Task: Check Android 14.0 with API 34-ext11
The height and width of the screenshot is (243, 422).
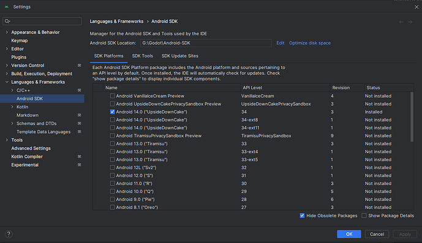Action: 113,128
